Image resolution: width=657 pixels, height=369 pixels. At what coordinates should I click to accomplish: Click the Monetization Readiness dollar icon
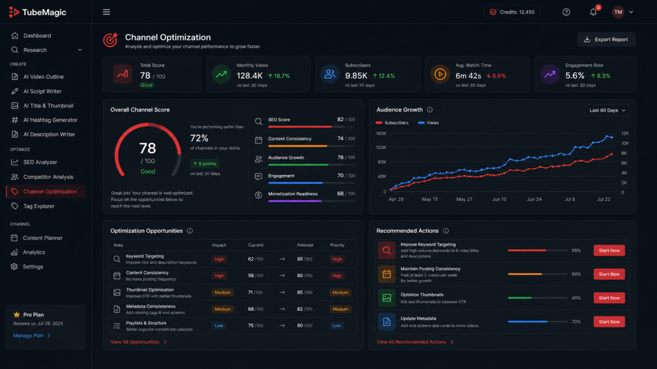pyautogui.click(x=259, y=195)
